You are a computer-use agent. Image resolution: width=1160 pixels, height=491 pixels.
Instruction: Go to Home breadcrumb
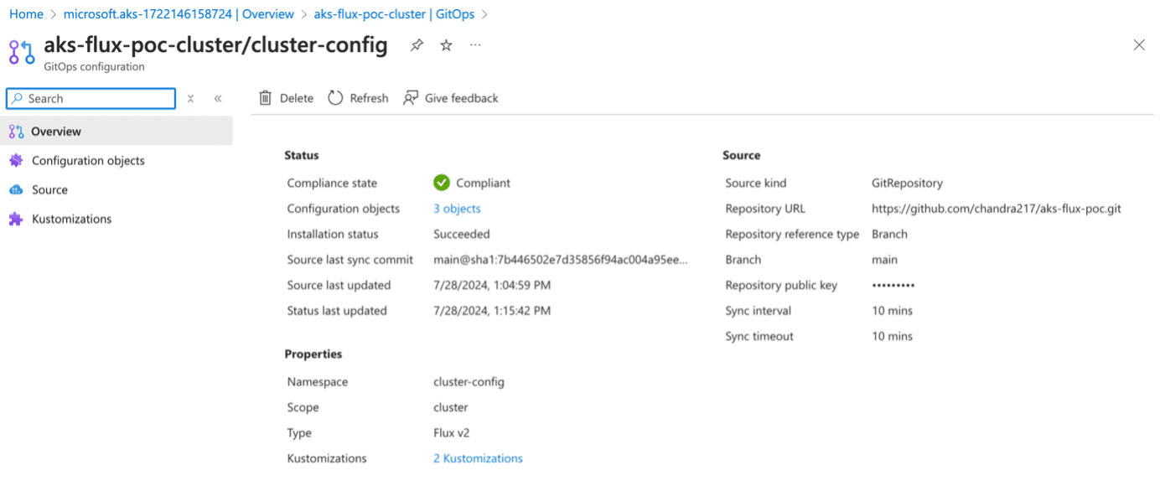click(x=26, y=14)
